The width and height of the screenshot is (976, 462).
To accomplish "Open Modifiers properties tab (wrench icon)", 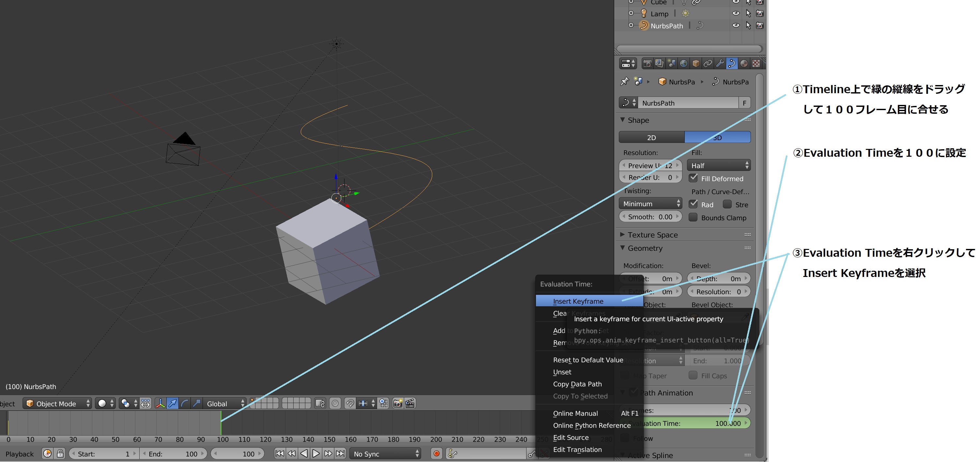I will [720, 64].
